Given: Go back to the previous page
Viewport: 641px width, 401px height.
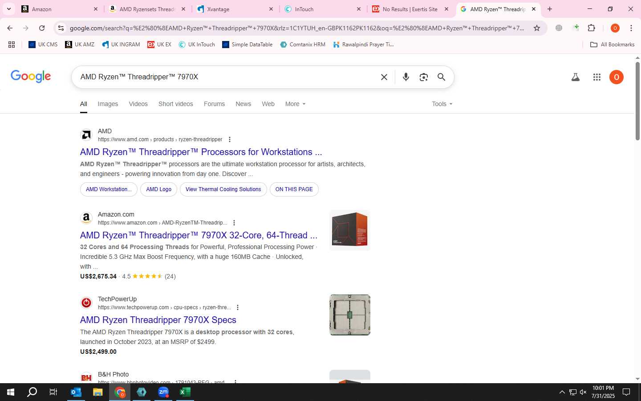Looking at the screenshot, I should click(x=10, y=28).
